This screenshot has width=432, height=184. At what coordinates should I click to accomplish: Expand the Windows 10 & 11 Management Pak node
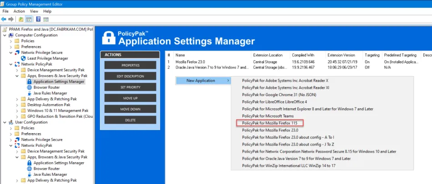tap(17, 111)
